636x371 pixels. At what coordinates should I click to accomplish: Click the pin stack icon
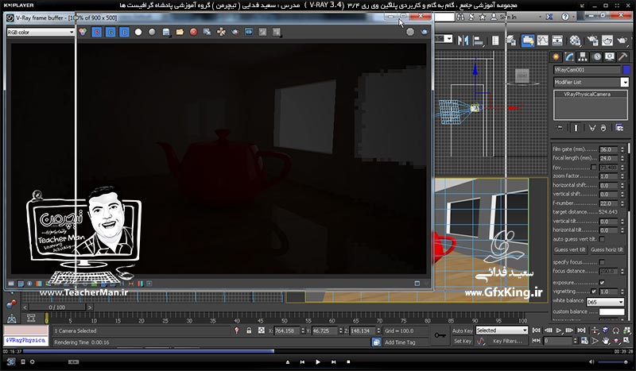560,128
